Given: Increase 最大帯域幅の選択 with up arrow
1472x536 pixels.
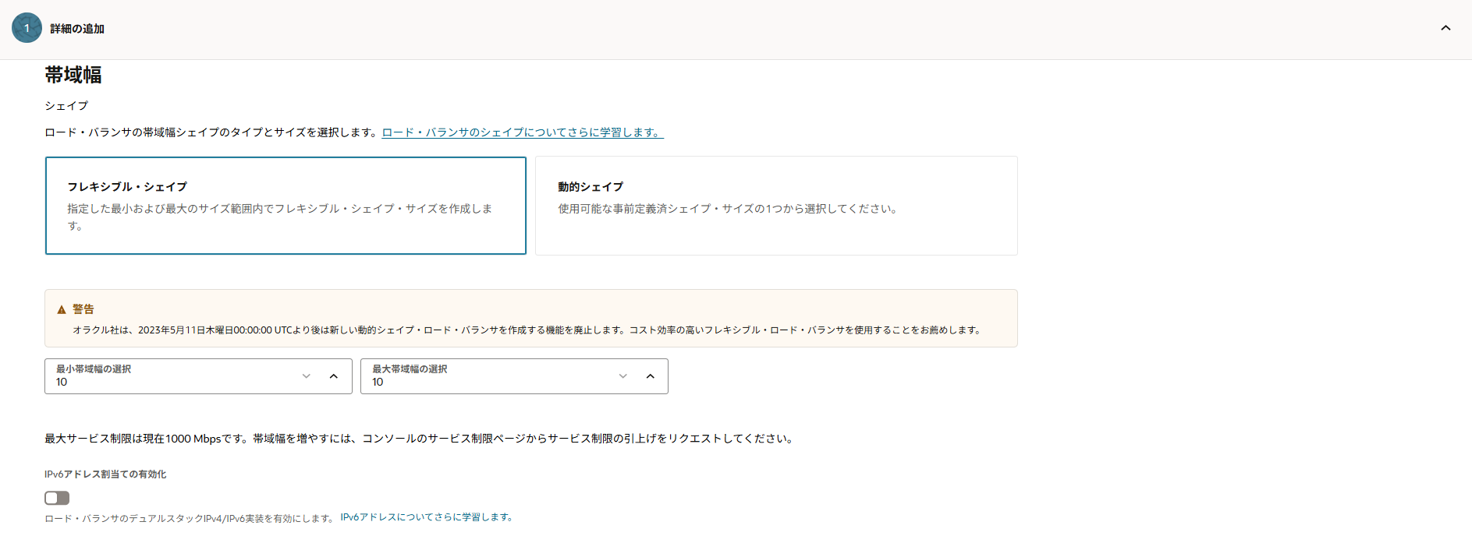Looking at the screenshot, I should coord(651,376).
